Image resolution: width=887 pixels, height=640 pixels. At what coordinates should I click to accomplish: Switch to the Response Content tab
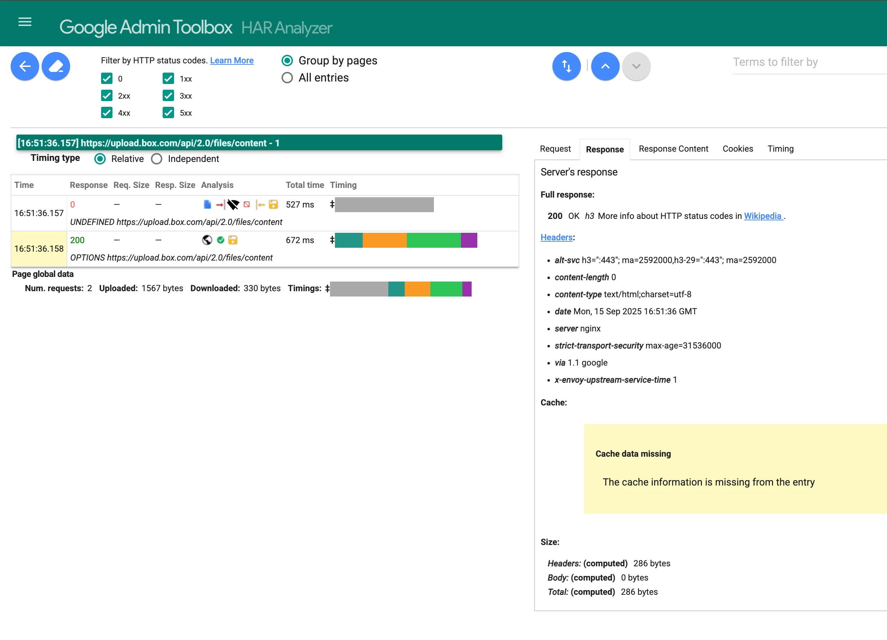click(x=673, y=149)
